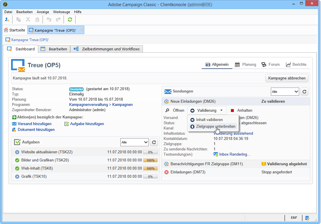The width and height of the screenshot is (321, 224).
Task: Click the magnifier Öffnen icon
Action: (x=167, y=111)
